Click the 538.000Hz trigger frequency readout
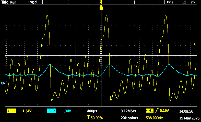 click(154, 118)
